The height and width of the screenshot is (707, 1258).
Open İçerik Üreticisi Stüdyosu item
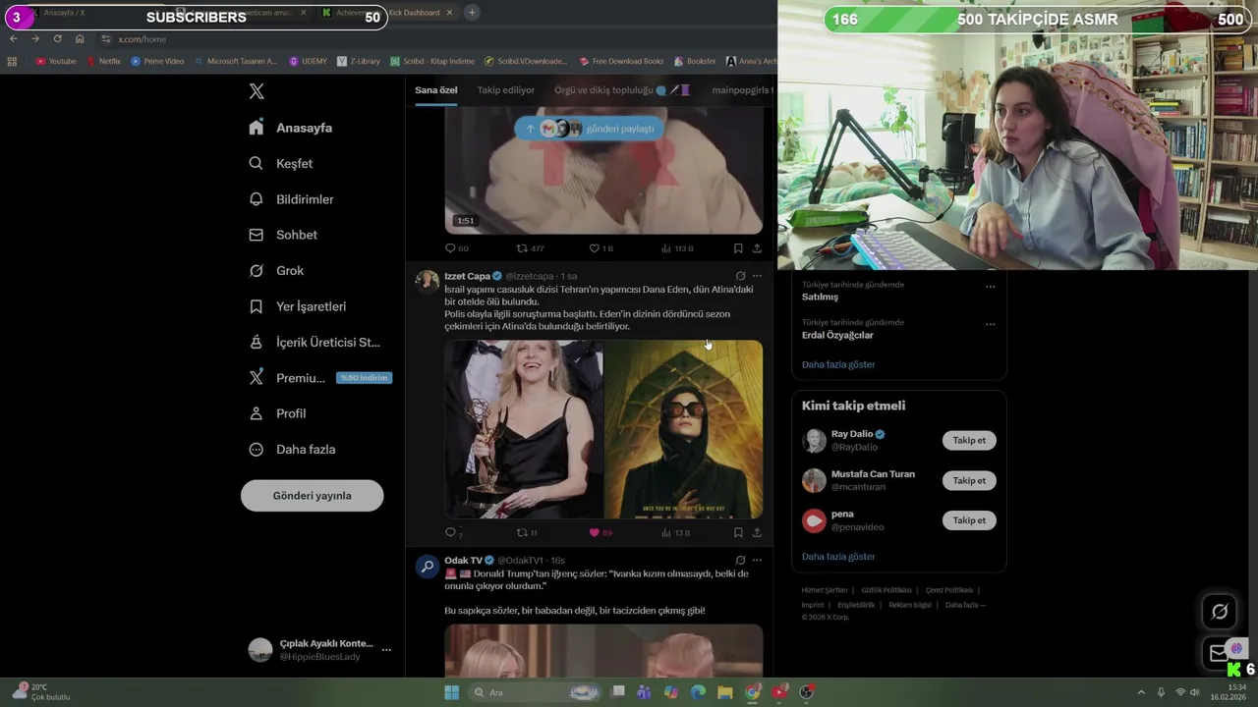[314, 342]
